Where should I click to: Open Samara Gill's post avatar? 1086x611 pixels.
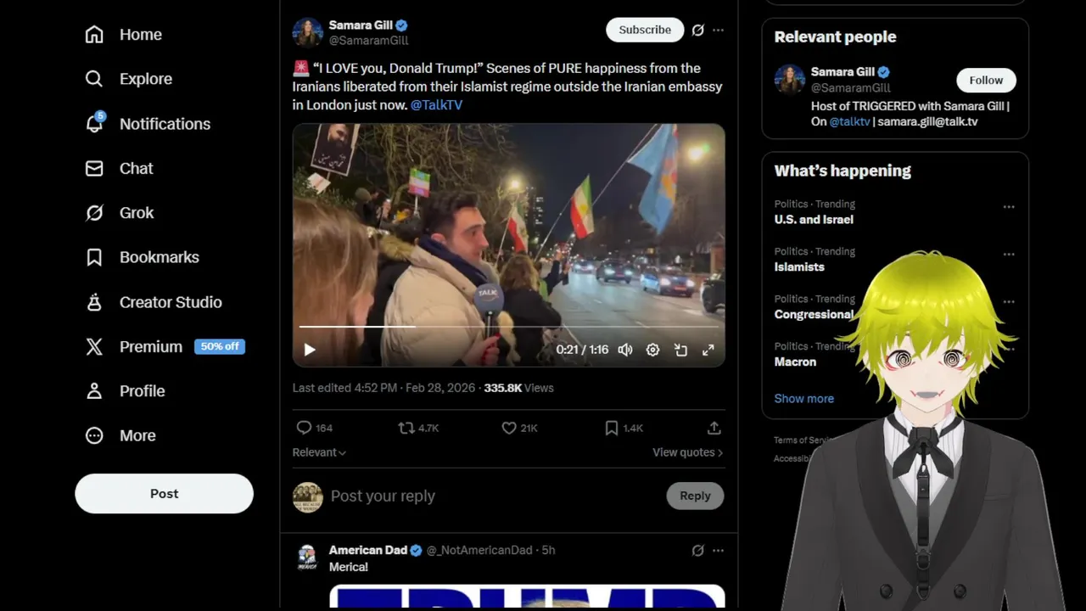tap(308, 32)
